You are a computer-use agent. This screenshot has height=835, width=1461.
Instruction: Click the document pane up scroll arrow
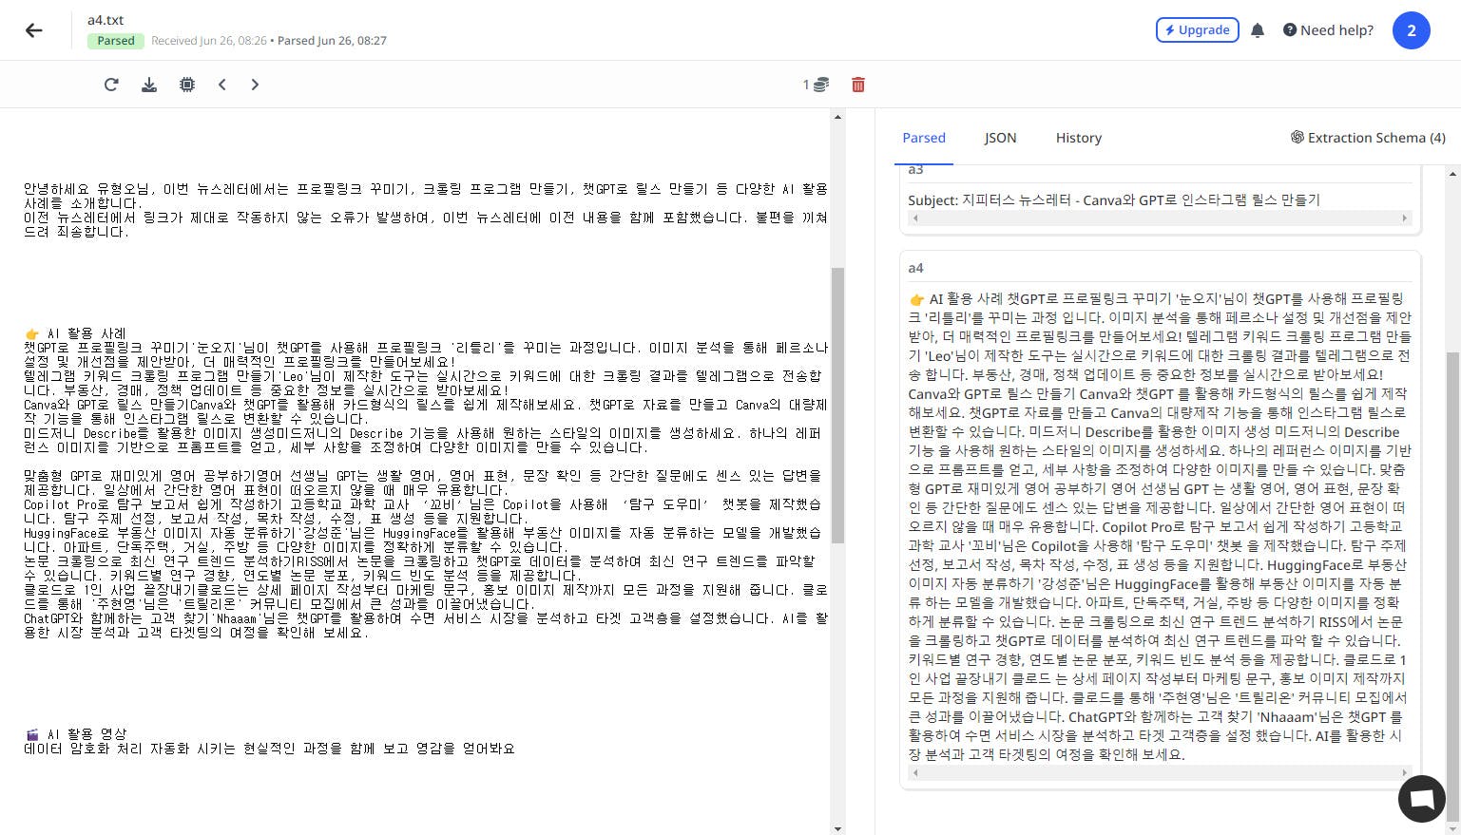837,117
